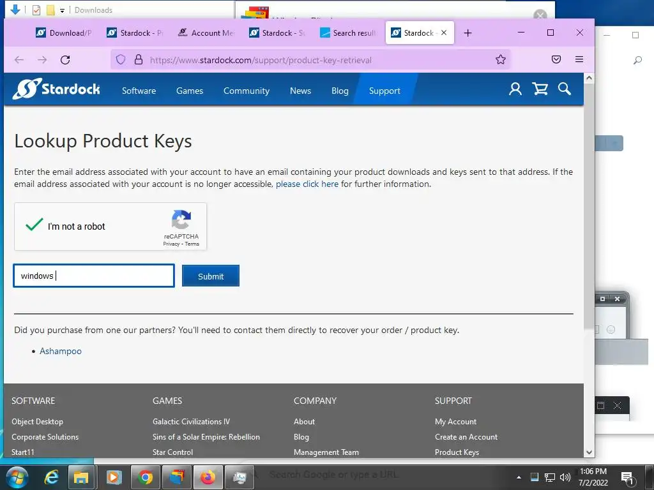
Task: Click the volume speaker tray icon
Action: pos(565,477)
